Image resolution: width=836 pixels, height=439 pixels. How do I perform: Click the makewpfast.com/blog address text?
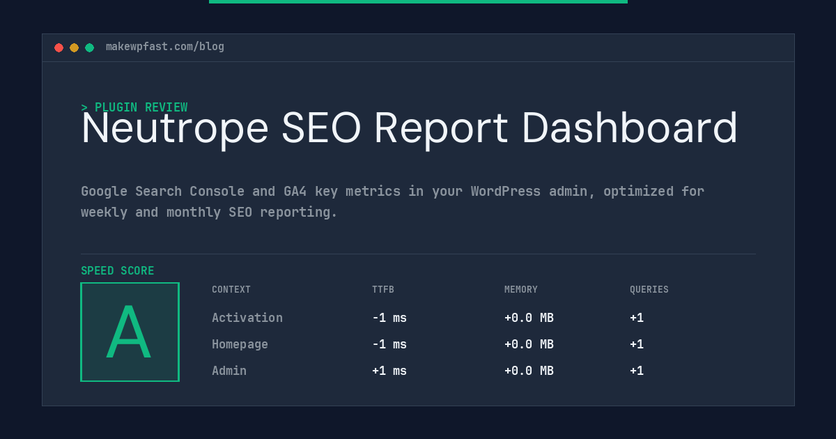click(165, 47)
